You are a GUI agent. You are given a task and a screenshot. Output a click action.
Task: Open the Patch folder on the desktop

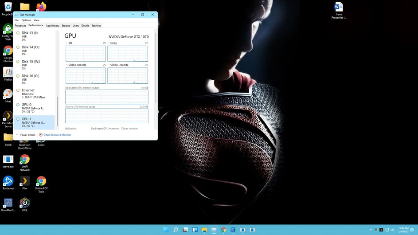coord(8,140)
